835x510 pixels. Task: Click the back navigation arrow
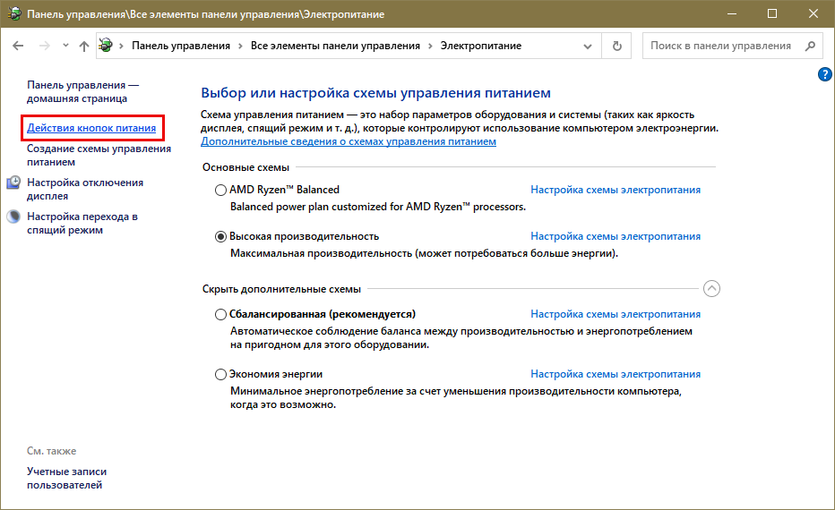pyautogui.click(x=19, y=46)
